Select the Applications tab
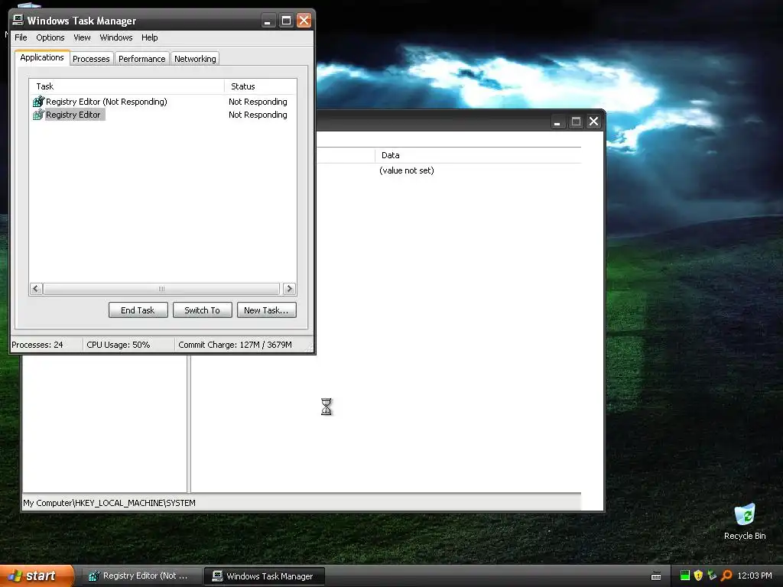This screenshot has height=587, width=783. point(42,57)
